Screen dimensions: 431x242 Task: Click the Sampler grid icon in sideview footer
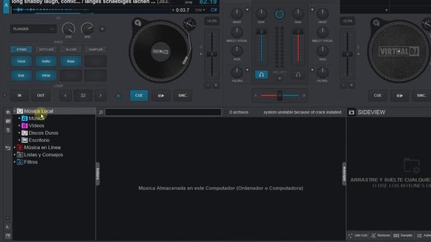coord(396,235)
